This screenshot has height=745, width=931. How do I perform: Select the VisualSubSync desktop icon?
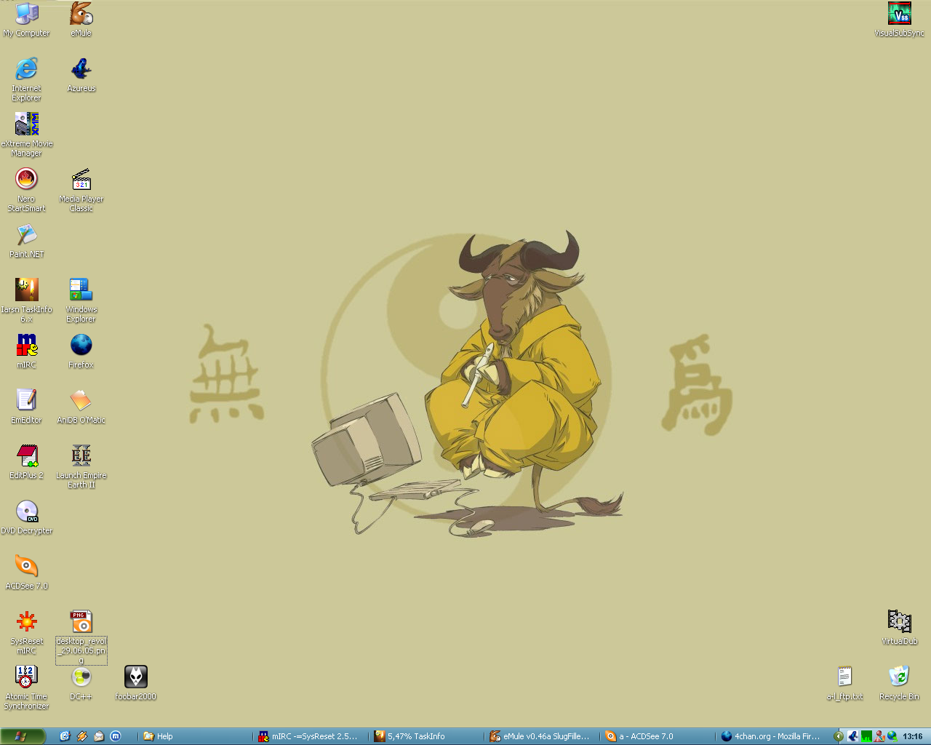pos(900,20)
